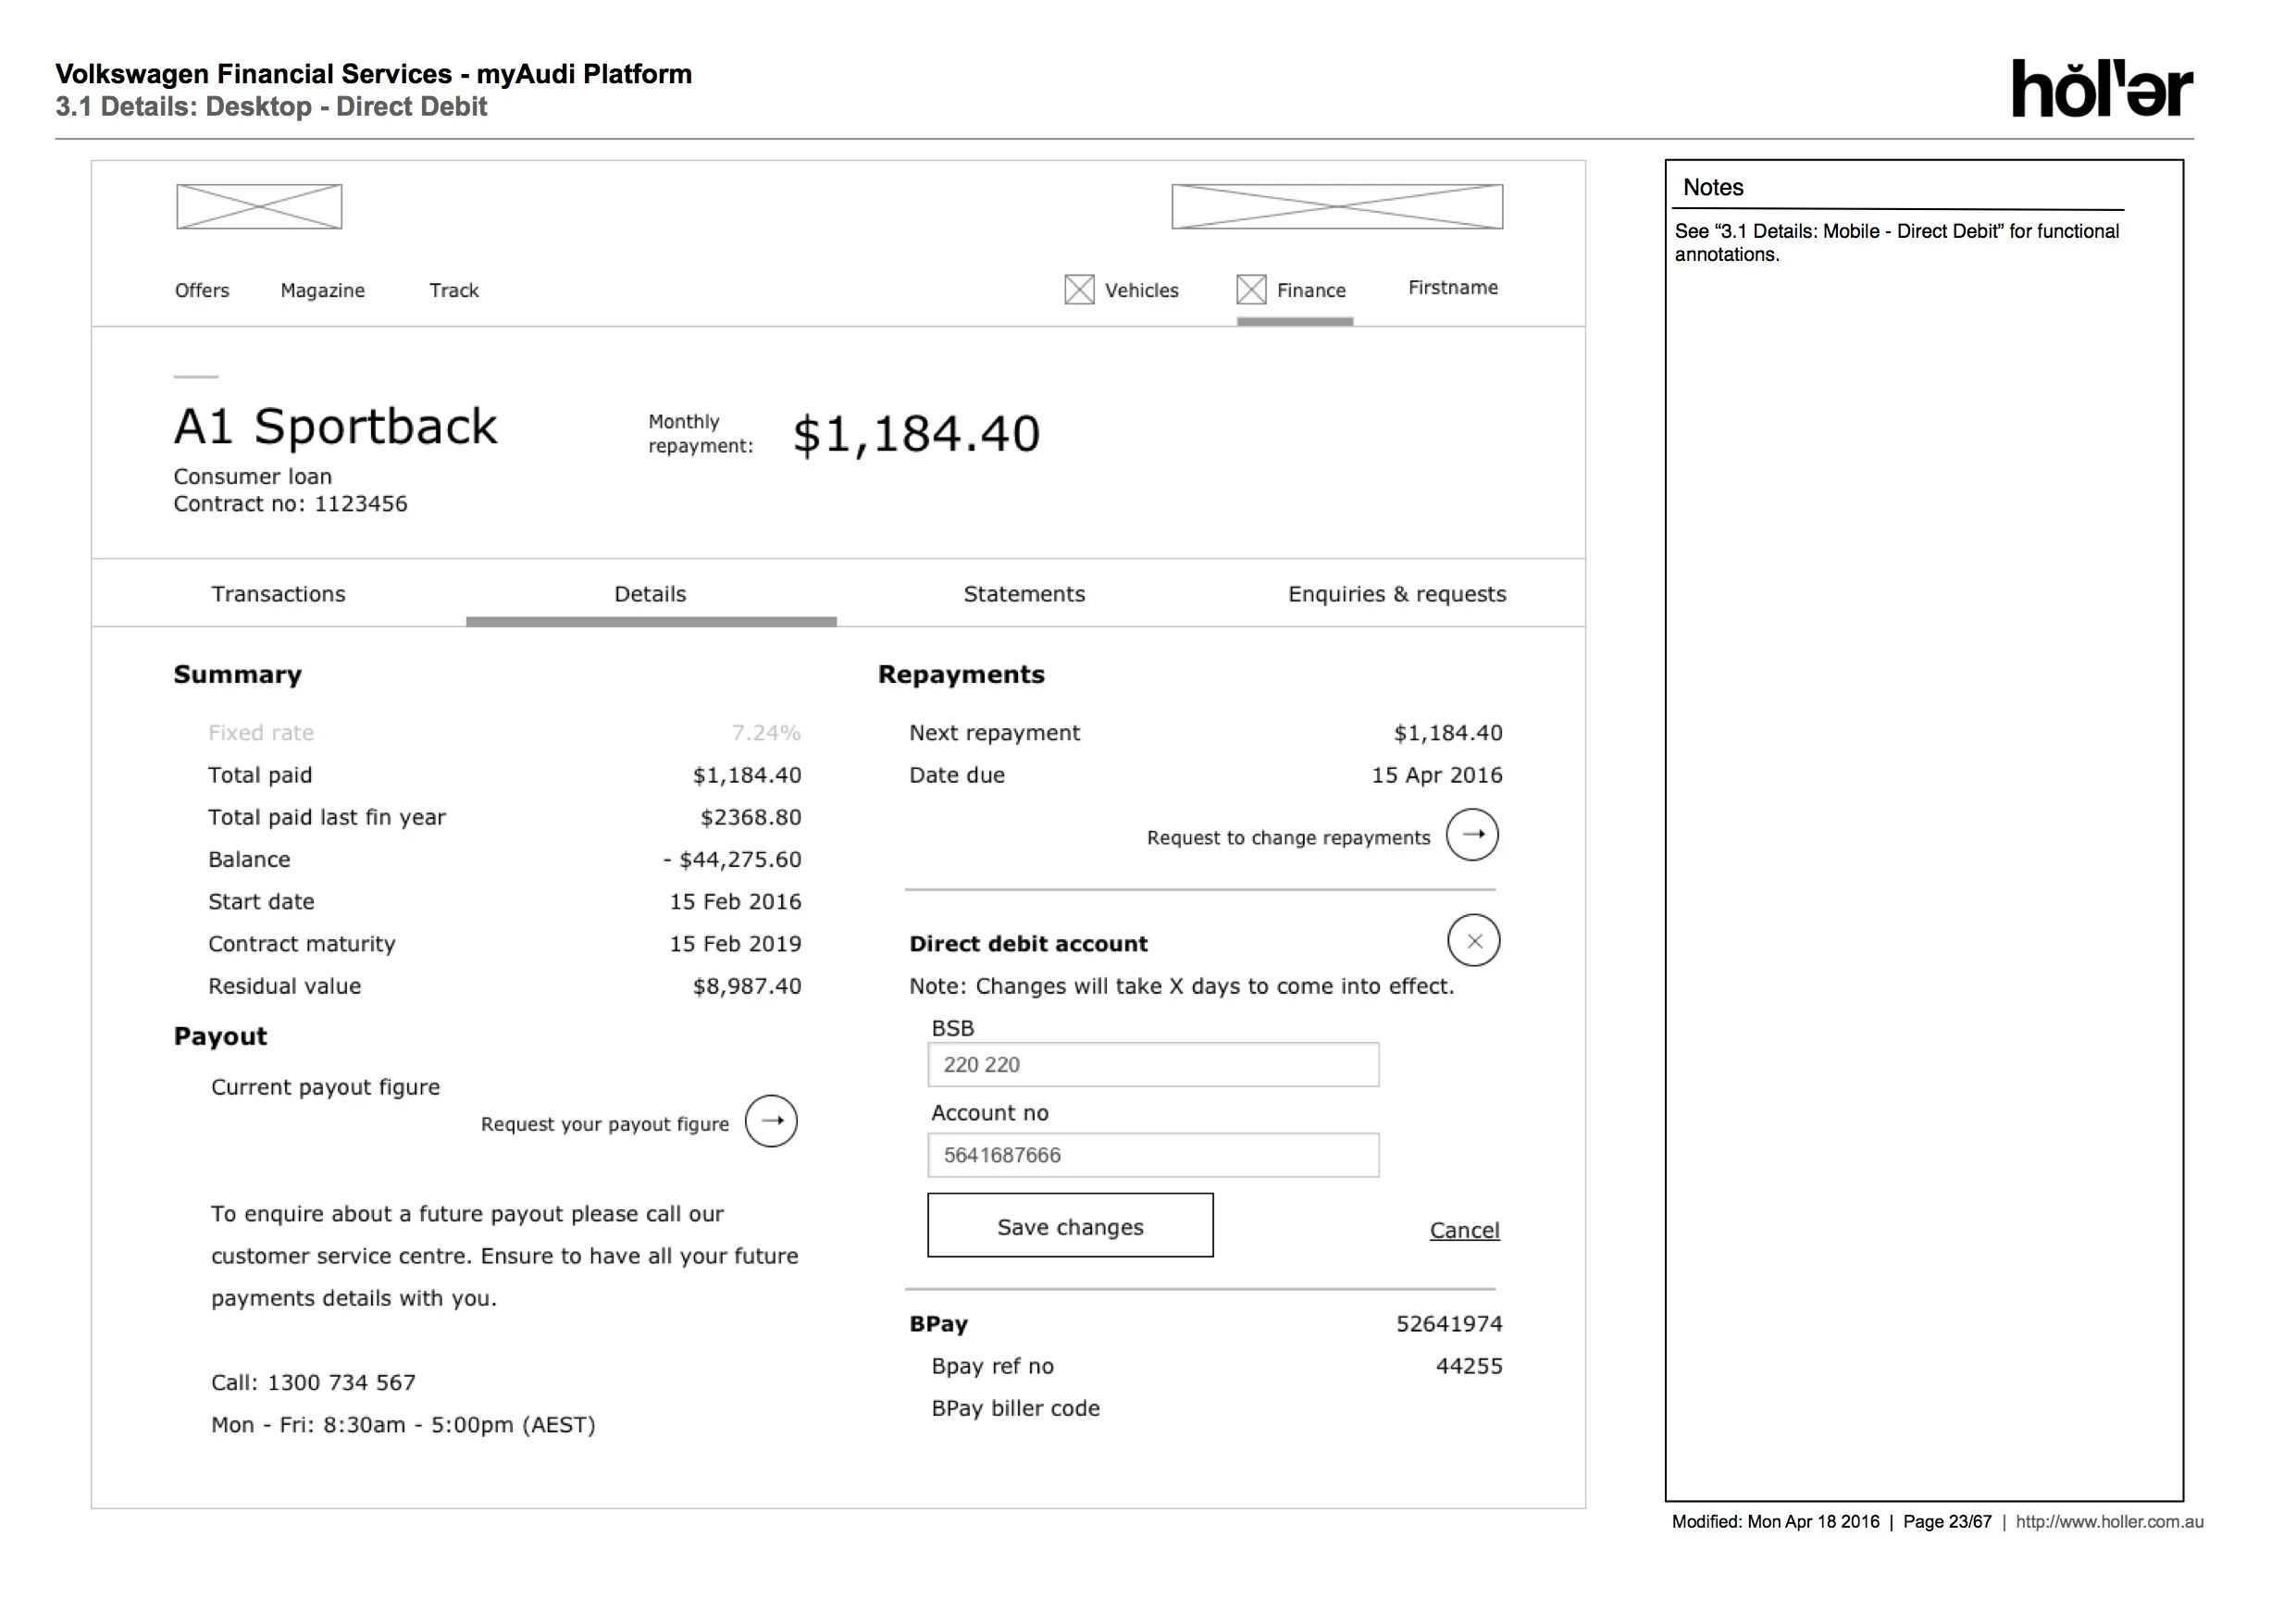2296x1623 pixels.
Task: Click the Cancel link
Action: click(x=1464, y=1230)
